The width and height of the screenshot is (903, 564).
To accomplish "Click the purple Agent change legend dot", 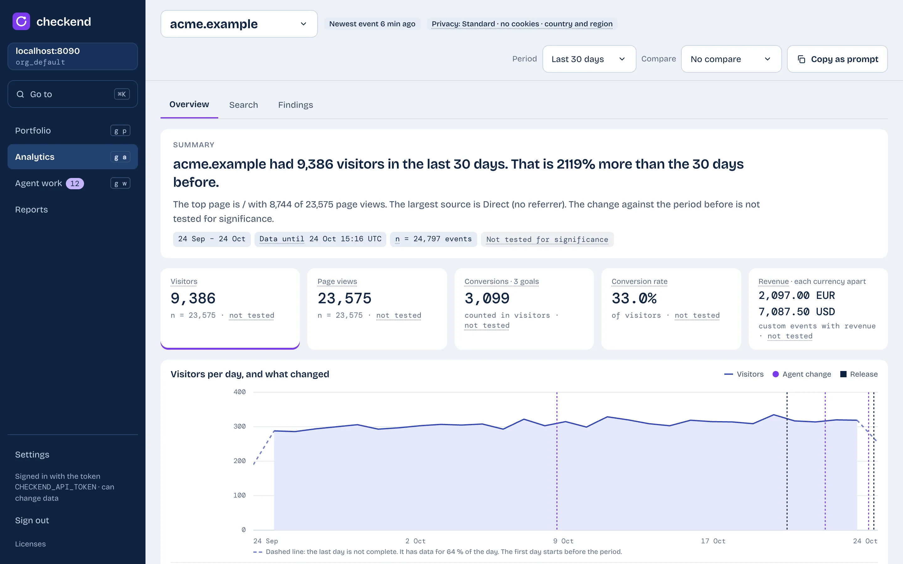I will coord(775,374).
